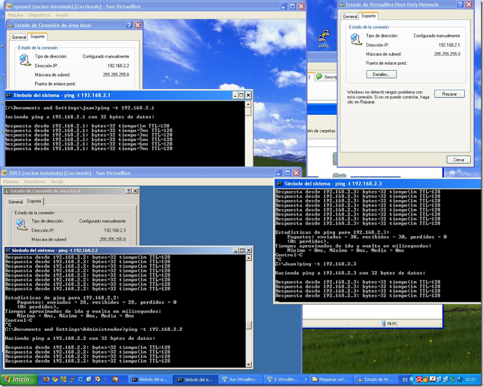The width and height of the screenshot is (483, 387).
Task: Switch to General tab in 2003 connection dialog
Action: click(16, 202)
